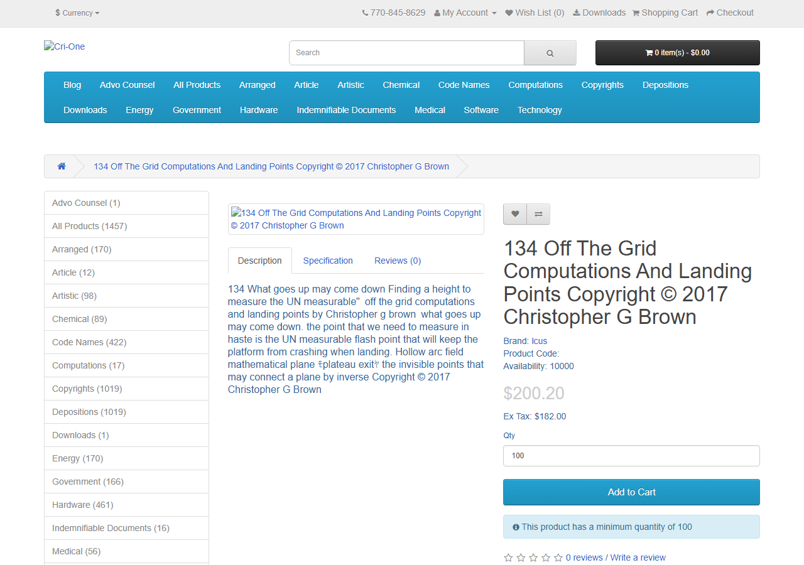Click the magnifier search button
The width and height of the screenshot is (804, 565).
click(550, 53)
